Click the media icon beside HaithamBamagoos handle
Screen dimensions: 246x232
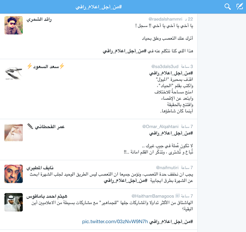pos(177,196)
